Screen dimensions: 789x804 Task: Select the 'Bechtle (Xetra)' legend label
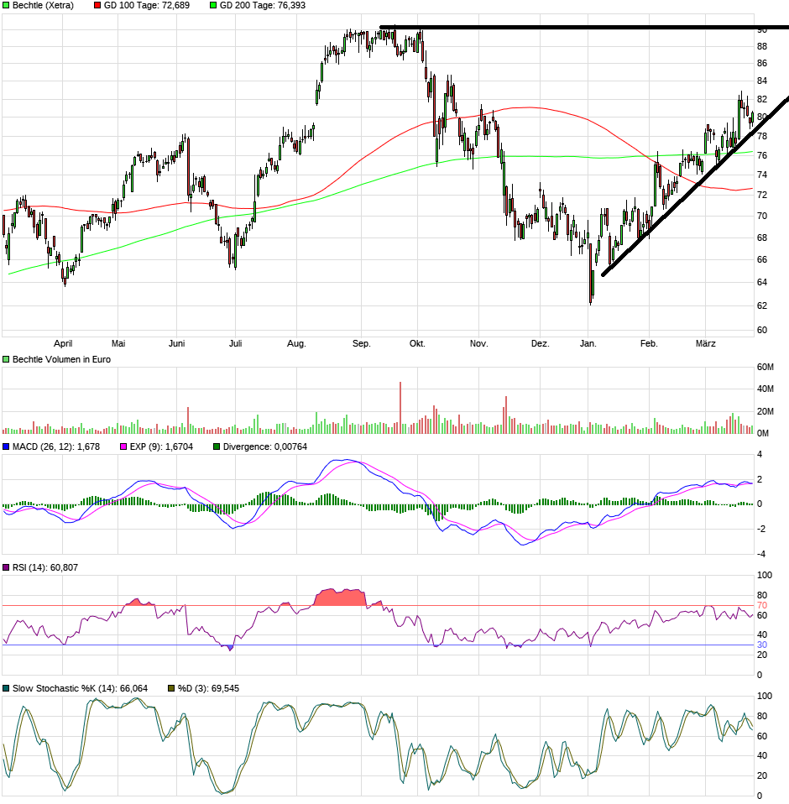pyautogui.click(x=43, y=6)
